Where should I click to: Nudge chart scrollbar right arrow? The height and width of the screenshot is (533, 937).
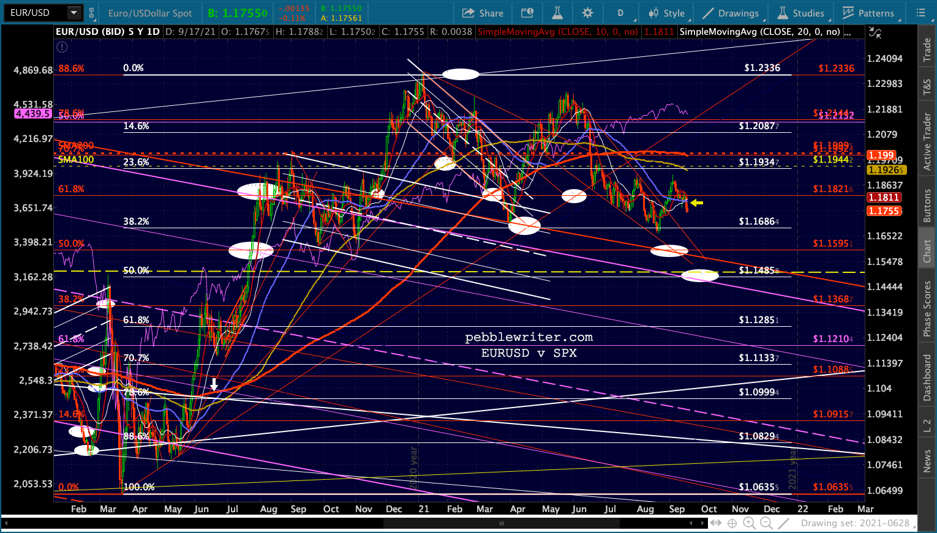point(702,523)
